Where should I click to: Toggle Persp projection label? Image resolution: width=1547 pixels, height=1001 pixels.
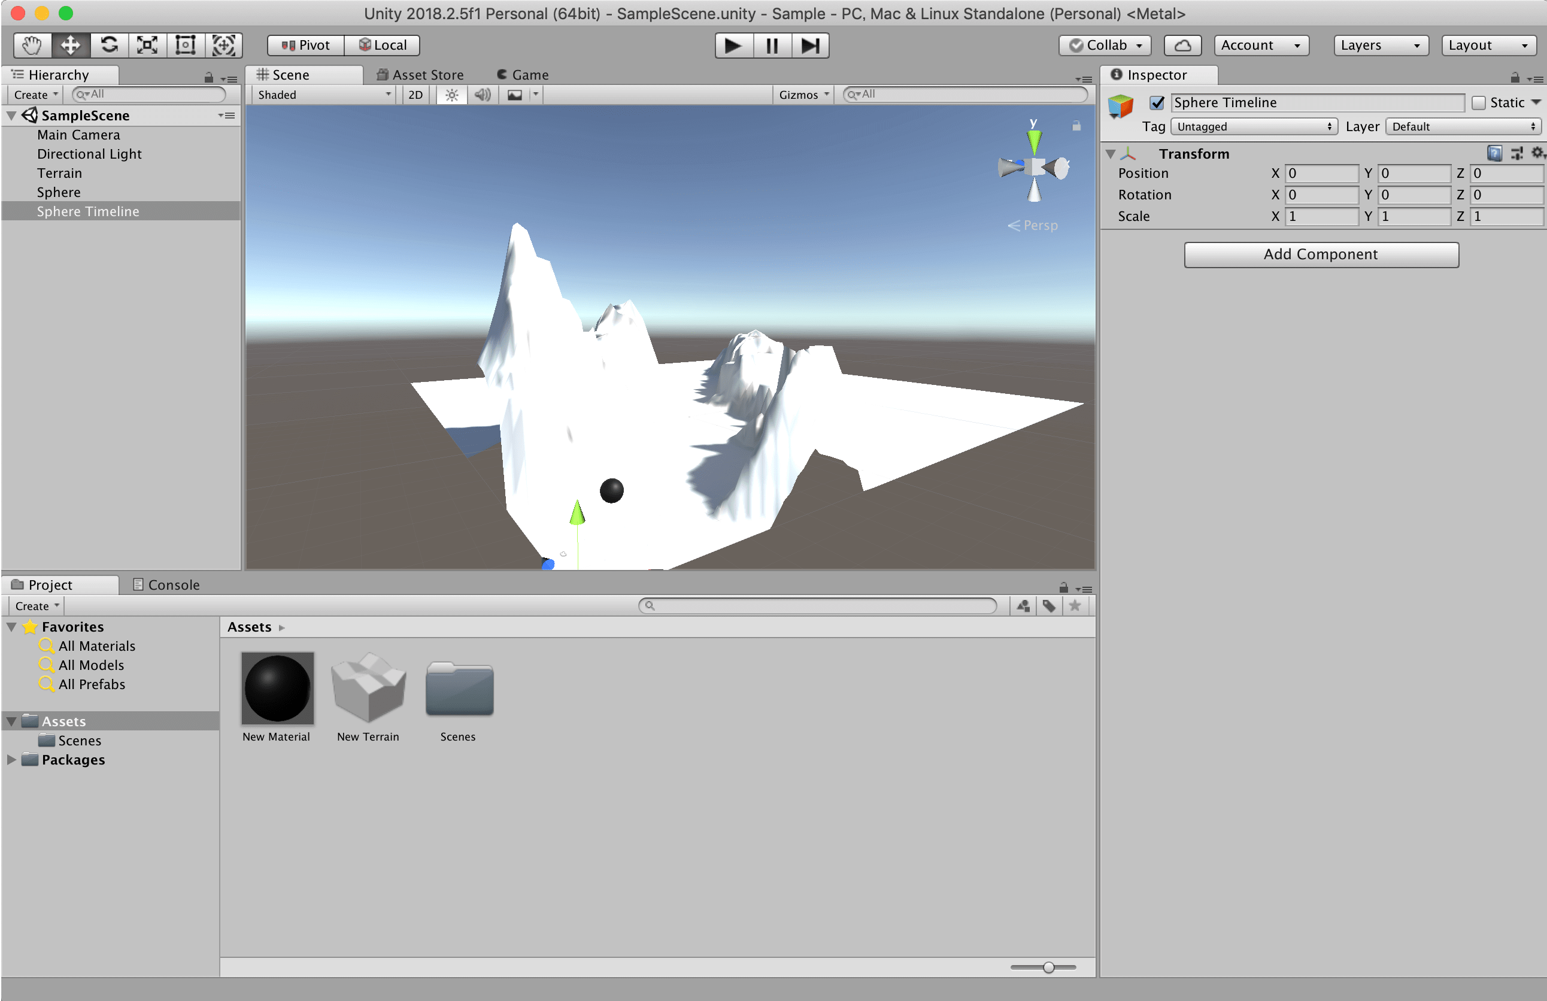click(1033, 226)
